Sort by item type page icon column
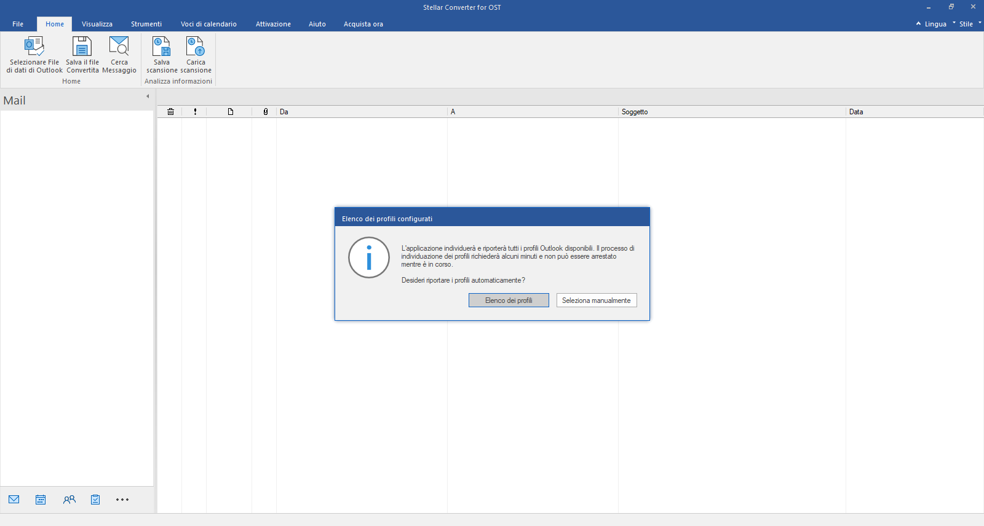 point(231,112)
